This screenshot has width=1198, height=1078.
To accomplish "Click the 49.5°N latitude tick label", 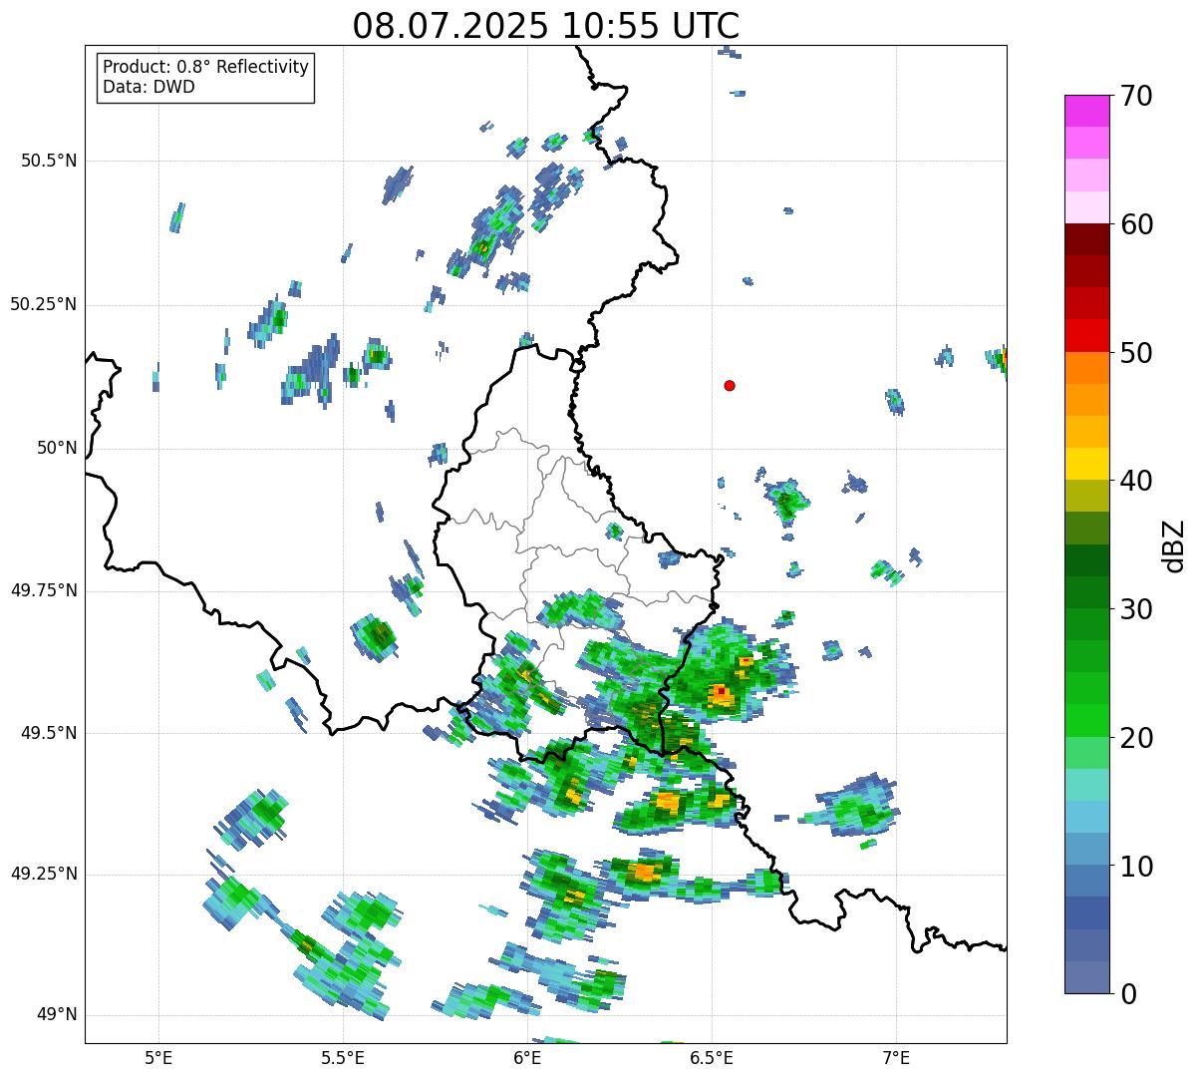I will point(49,733).
